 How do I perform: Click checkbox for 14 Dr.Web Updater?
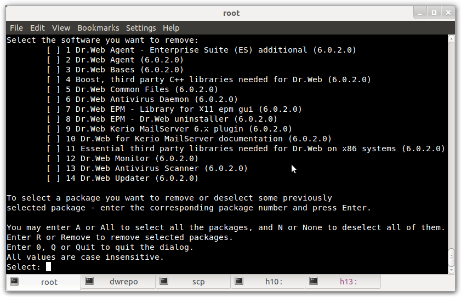click(x=53, y=178)
